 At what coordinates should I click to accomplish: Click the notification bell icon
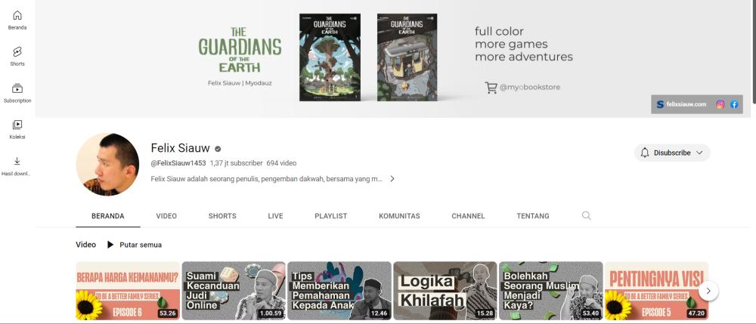point(645,153)
